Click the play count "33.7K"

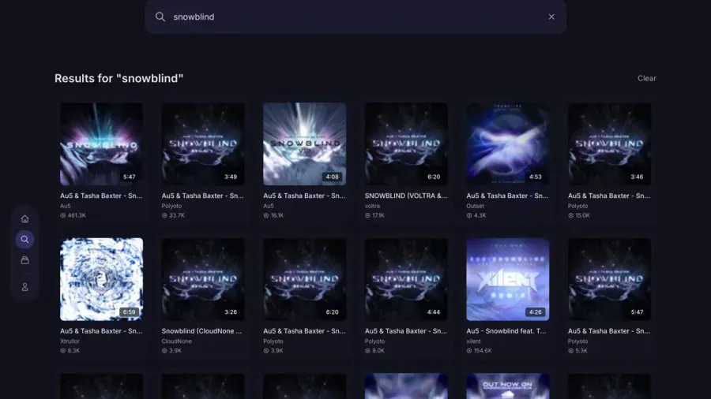(x=177, y=215)
